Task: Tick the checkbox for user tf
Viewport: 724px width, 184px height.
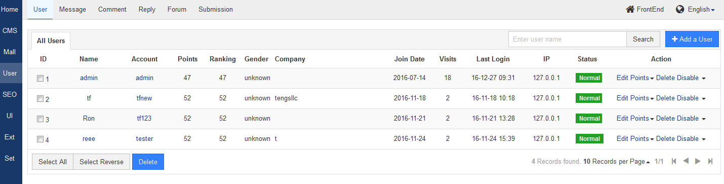Action: click(x=40, y=99)
